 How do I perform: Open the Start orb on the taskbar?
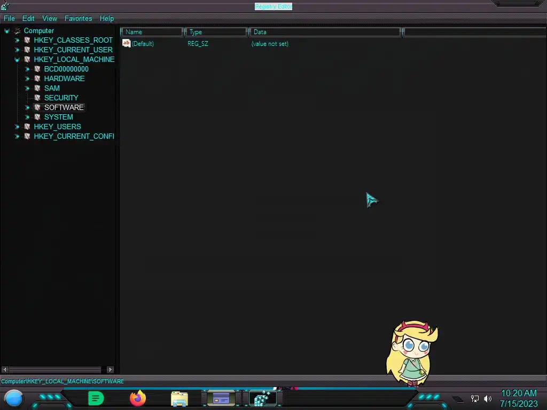point(13,398)
